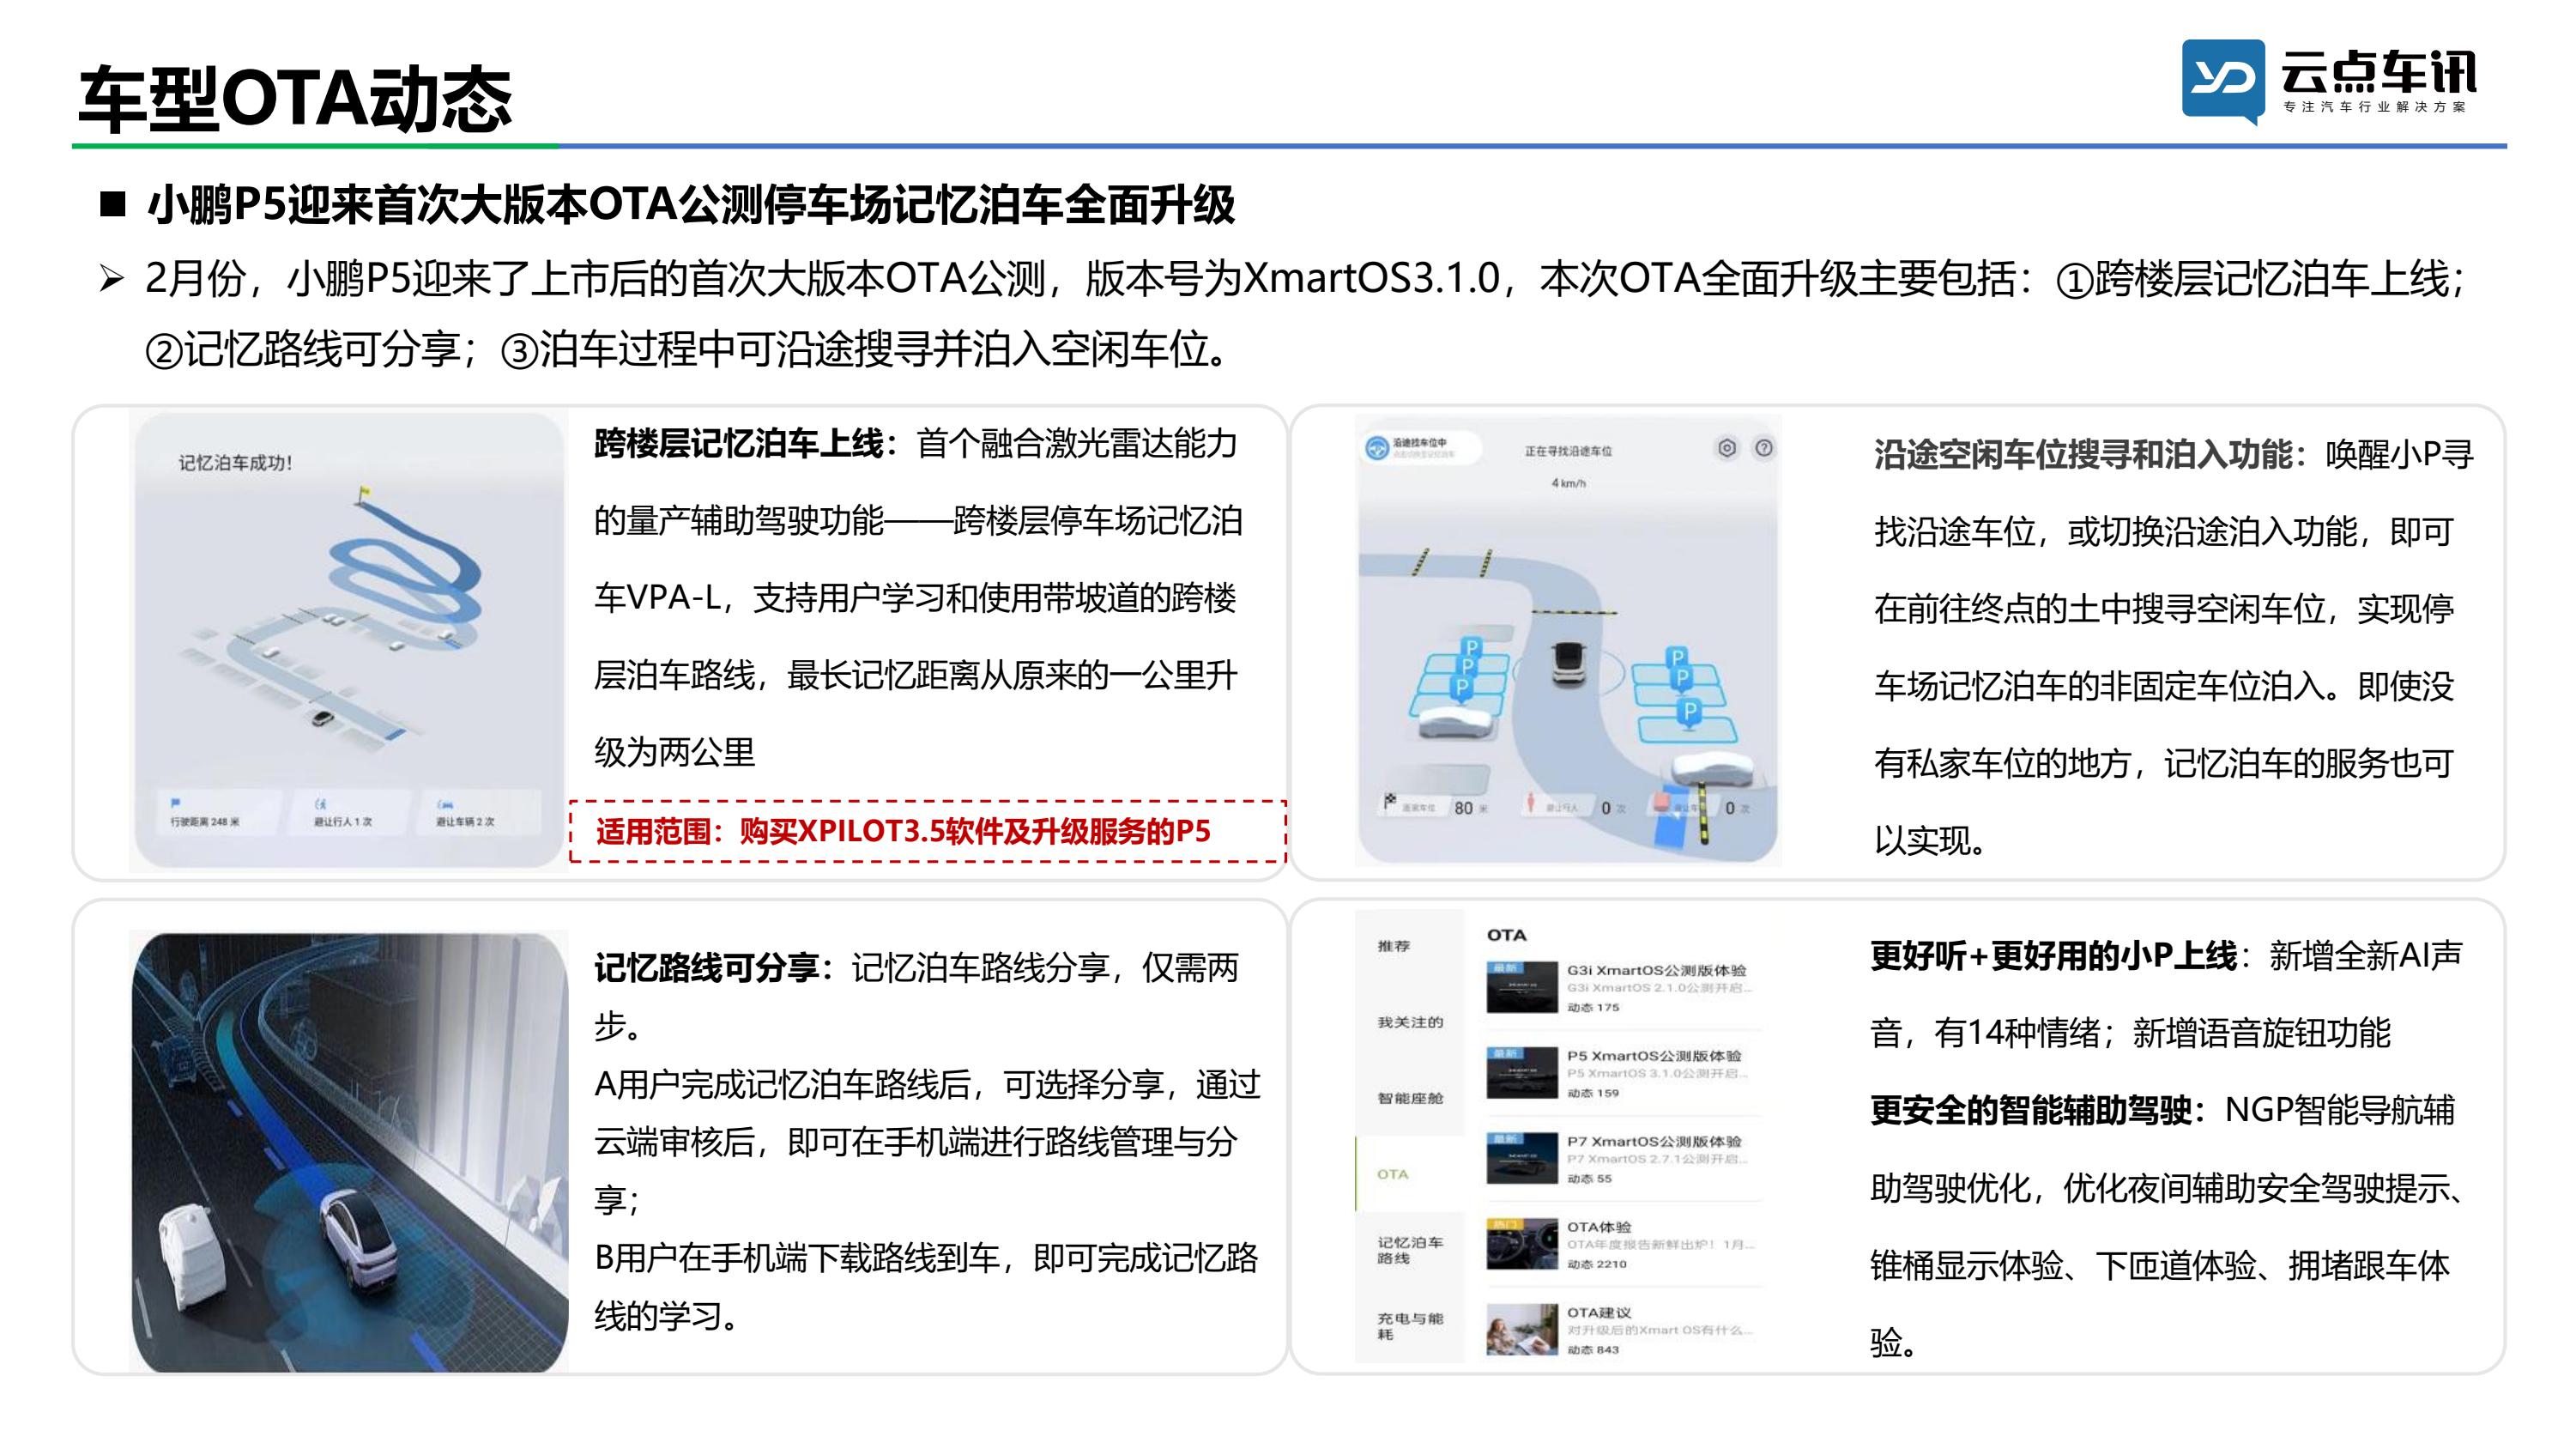
Task: Select the 智能座舱 sidebar tab
Action: [1410, 1098]
